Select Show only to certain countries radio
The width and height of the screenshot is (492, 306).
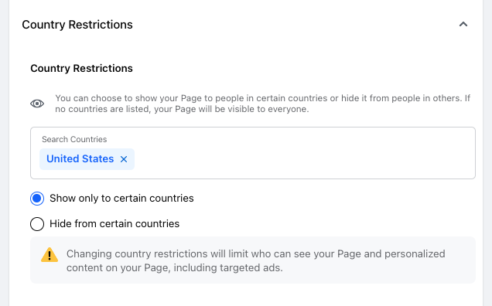[37, 199]
